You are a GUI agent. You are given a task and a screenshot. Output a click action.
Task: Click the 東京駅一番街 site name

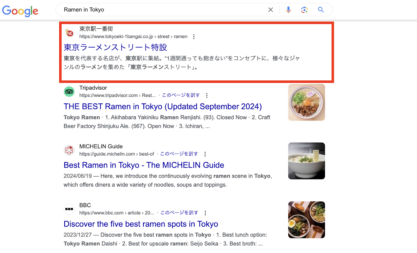coord(96,29)
